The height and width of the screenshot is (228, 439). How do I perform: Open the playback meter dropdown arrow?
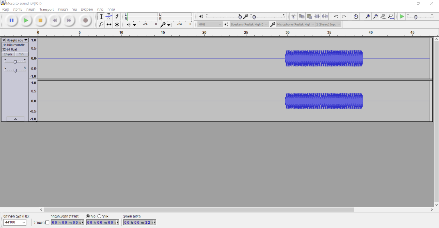pyautogui.click(x=135, y=25)
